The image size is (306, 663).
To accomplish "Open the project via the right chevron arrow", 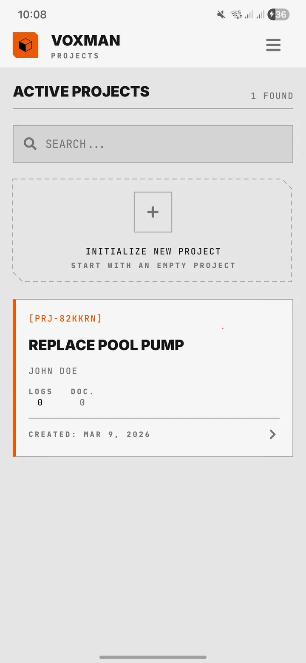I will 272,434.
